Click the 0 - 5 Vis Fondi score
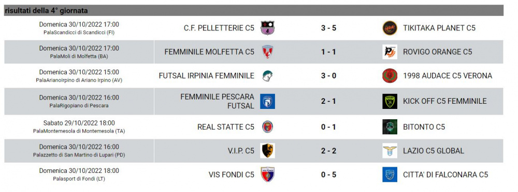The height and width of the screenshot is (192, 518). click(328, 174)
